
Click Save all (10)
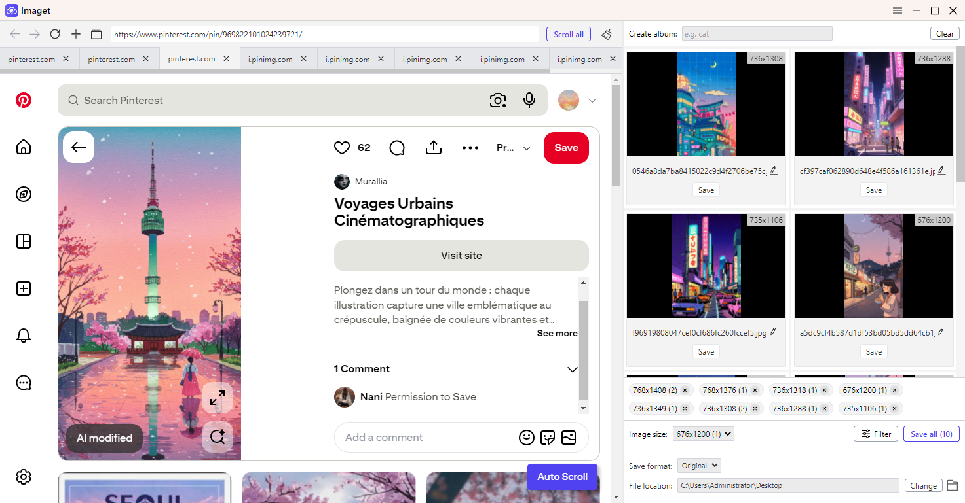[x=931, y=434]
